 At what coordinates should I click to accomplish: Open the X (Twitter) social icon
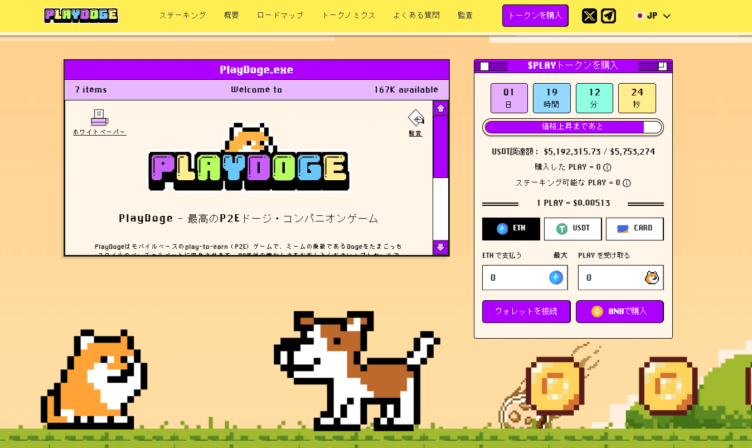coord(589,16)
